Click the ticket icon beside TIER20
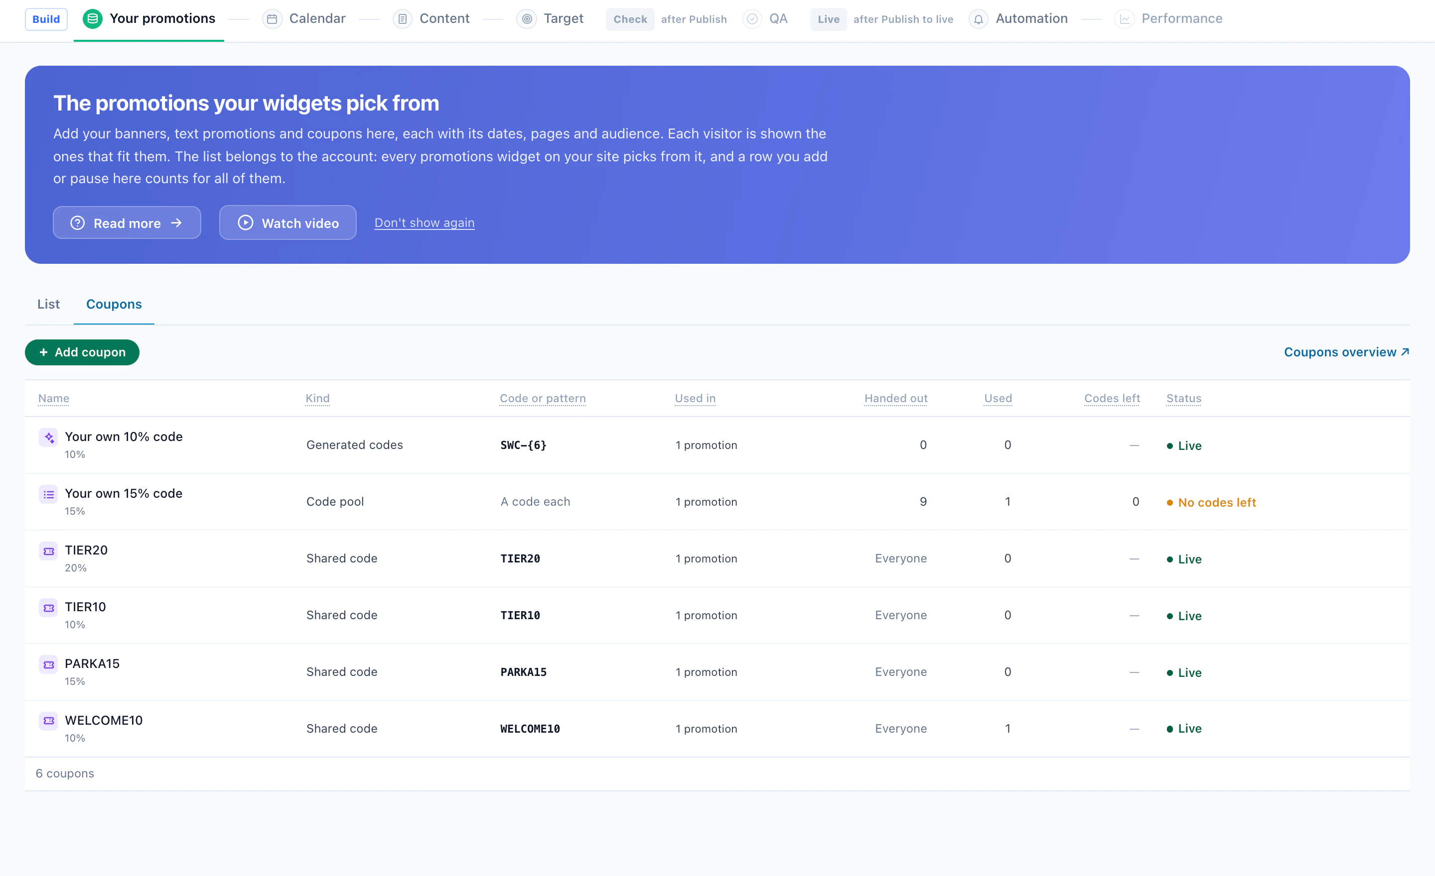Screen dimensions: 1435x876 pos(49,550)
